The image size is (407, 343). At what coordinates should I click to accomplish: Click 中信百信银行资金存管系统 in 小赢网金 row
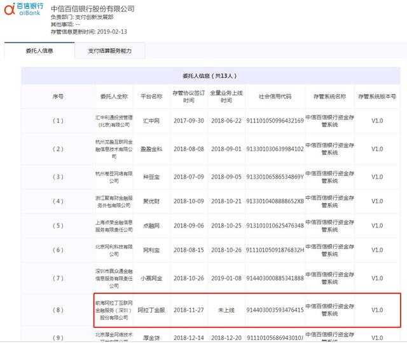329,278
